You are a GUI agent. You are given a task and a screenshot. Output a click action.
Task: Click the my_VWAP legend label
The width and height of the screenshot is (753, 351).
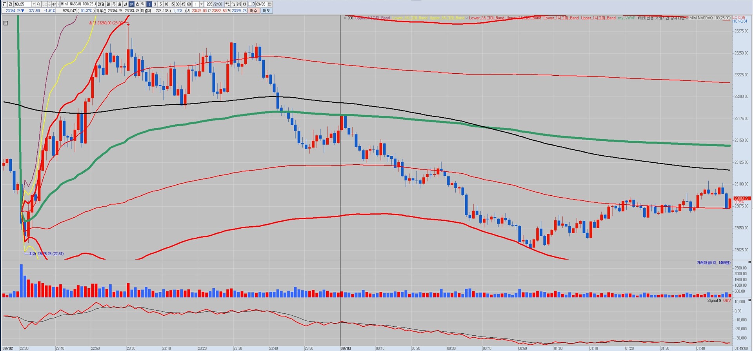point(626,18)
